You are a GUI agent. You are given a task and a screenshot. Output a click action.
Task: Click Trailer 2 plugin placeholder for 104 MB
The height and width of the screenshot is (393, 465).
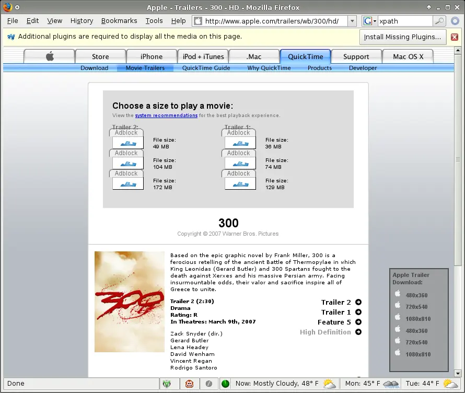(128, 163)
